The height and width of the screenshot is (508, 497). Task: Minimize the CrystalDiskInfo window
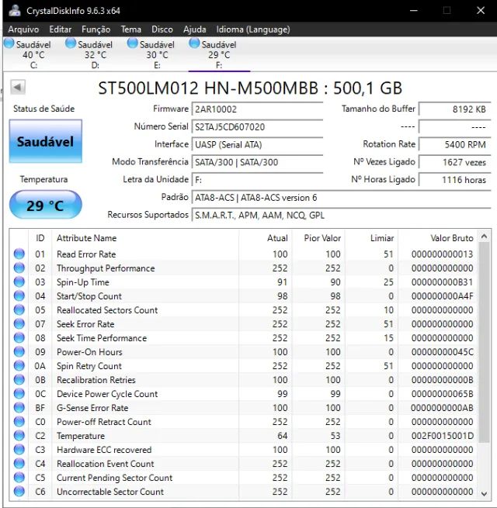(x=414, y=10)
